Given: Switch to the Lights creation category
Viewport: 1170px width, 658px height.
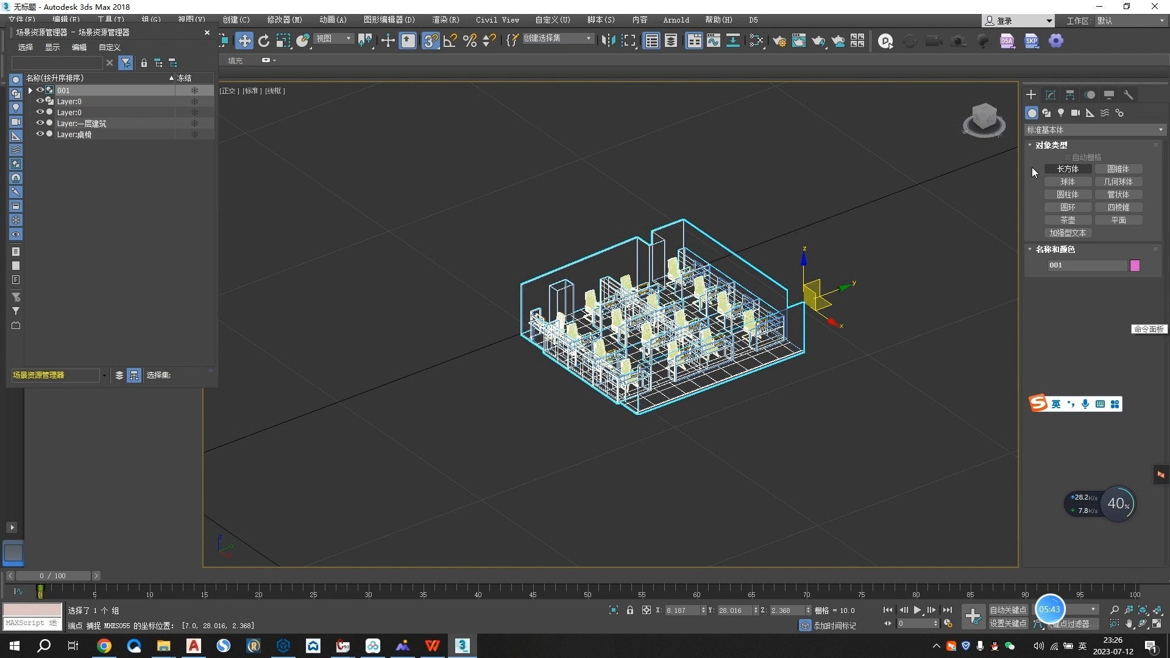Looking at the screenshot, I should [x=1061, y=113].
